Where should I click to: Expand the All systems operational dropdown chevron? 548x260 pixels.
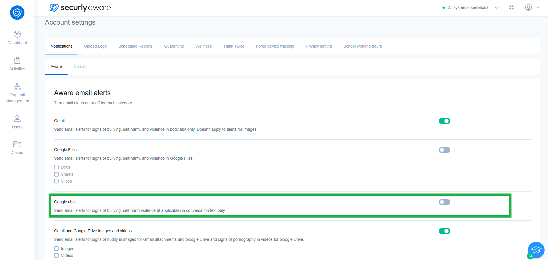click(496, 8)
